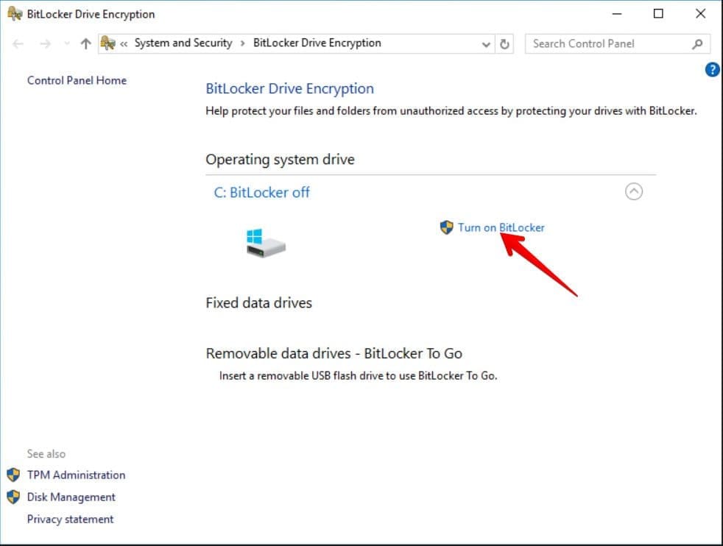Open the Disk Management link
This screenshot has width=723, height=546.
click(71, 497)
